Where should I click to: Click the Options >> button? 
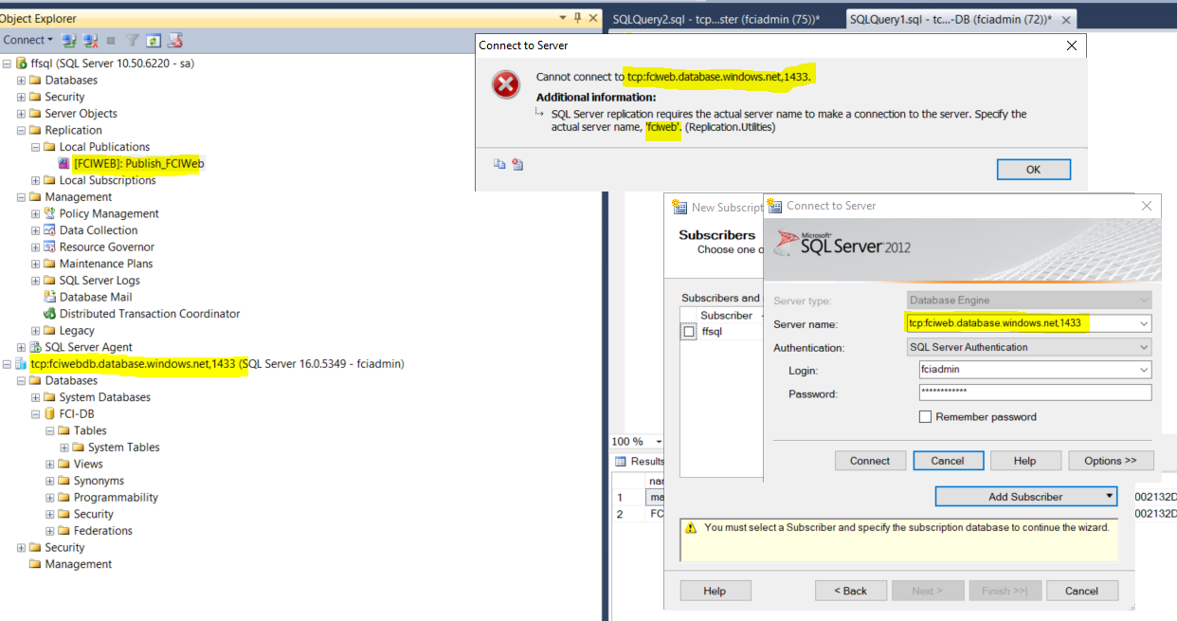click(x=1111, y=461)
